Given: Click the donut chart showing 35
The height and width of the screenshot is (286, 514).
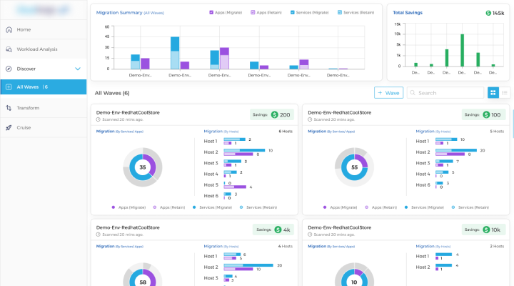Looking at the screenshot, I should pos(143,167).
